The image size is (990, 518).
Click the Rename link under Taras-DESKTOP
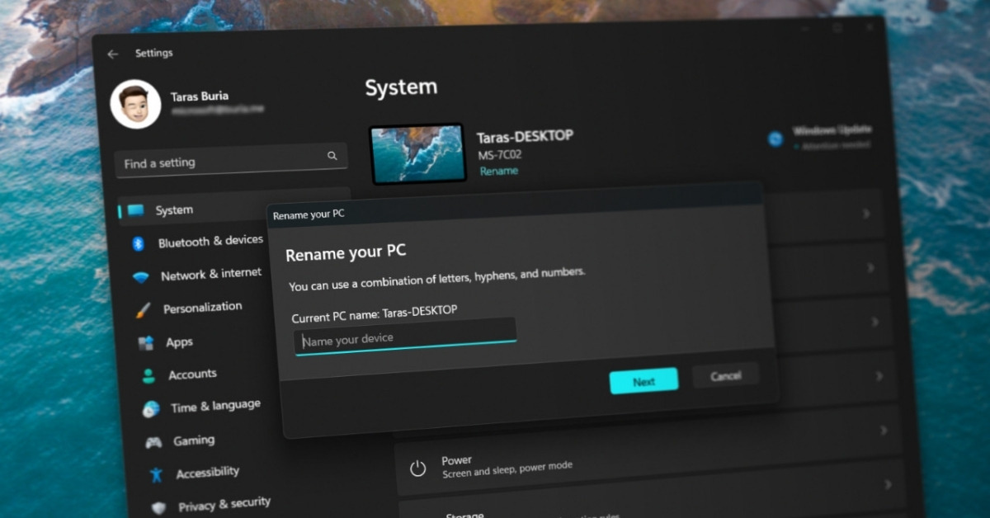[499, 171]
